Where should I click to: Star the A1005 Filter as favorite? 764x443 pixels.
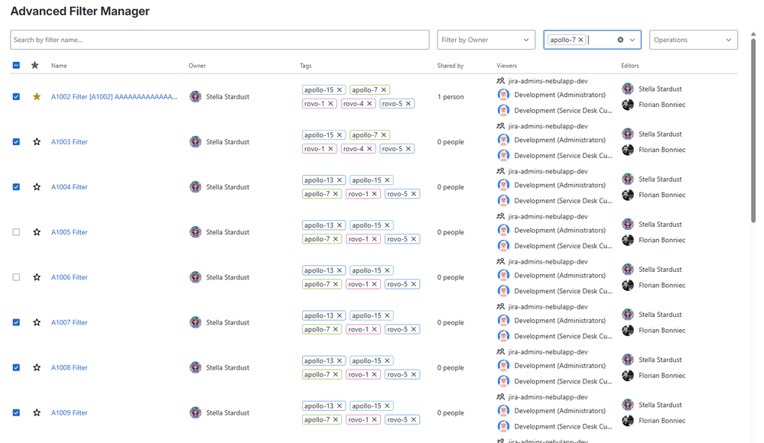(37, 232)
